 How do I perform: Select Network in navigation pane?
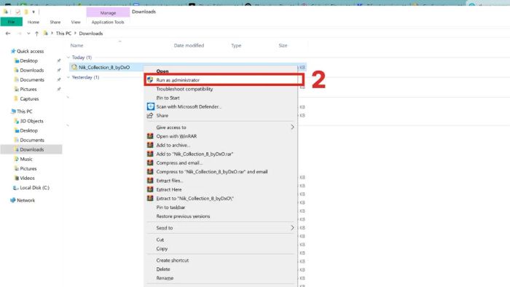(x=25, y=200)
